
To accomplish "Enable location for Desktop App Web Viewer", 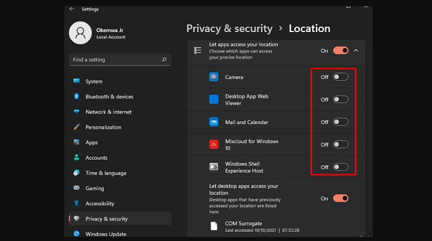I will (x=341, y=100).
